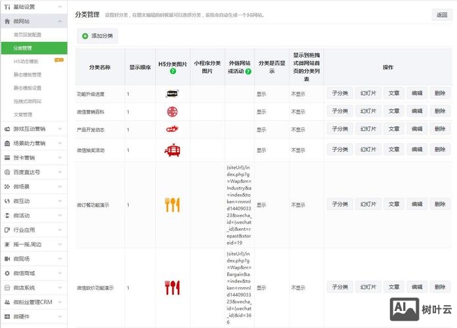Screen dimensions: 457x328
Task: Click the green plus icon for 添加分类
Action: coord(85,36)
